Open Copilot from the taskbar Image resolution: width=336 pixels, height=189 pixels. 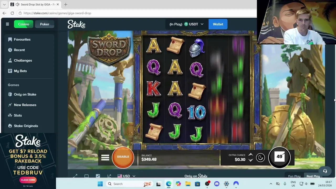(x=178, y=184)
